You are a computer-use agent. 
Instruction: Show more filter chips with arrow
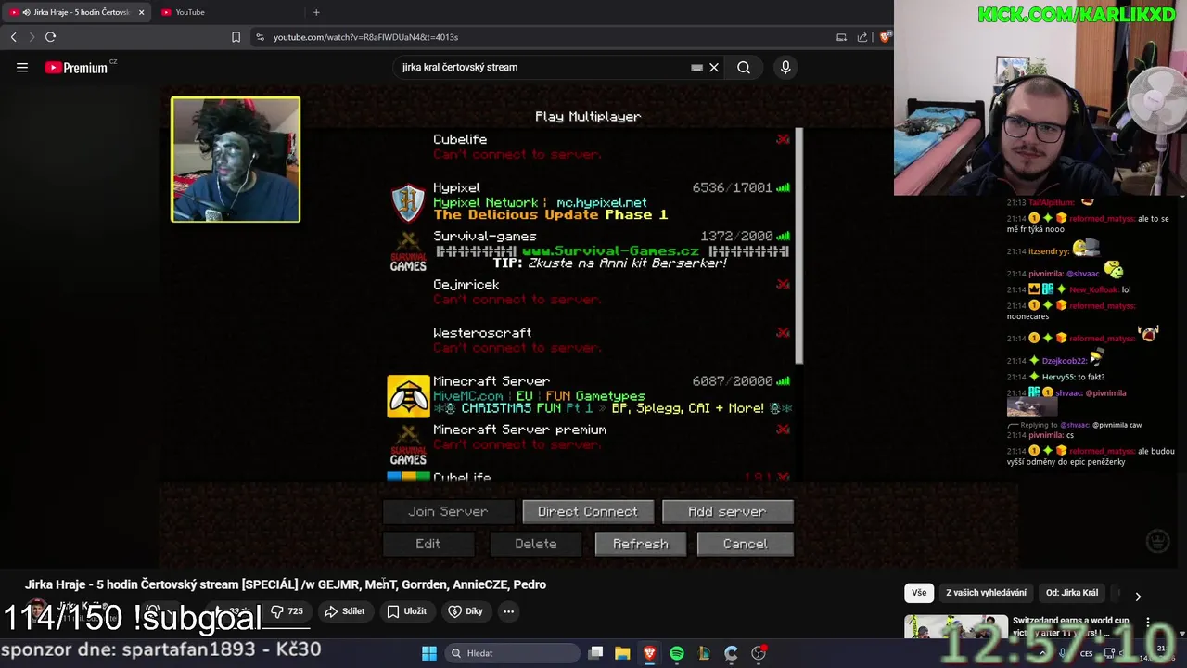pyautogui.click(x=1138, y=596)
